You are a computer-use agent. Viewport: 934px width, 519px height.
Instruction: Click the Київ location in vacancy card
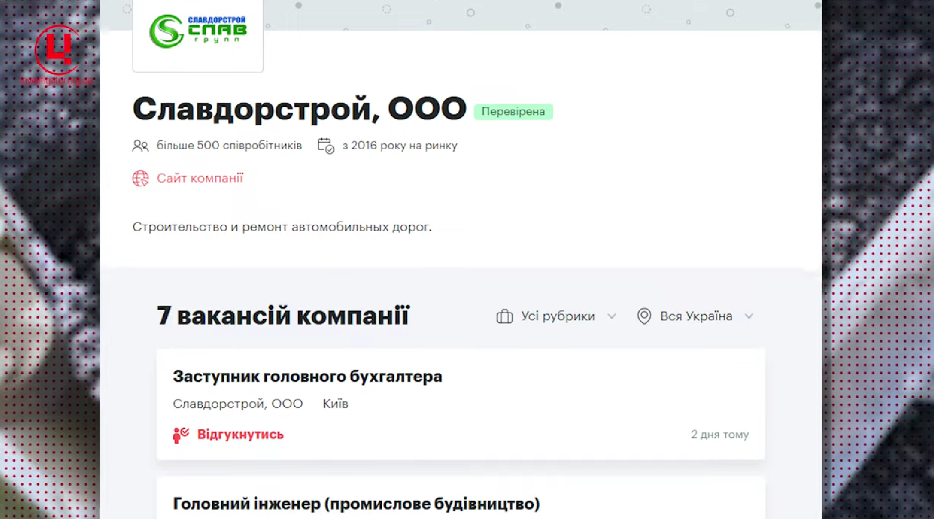[x=336, y=404]
